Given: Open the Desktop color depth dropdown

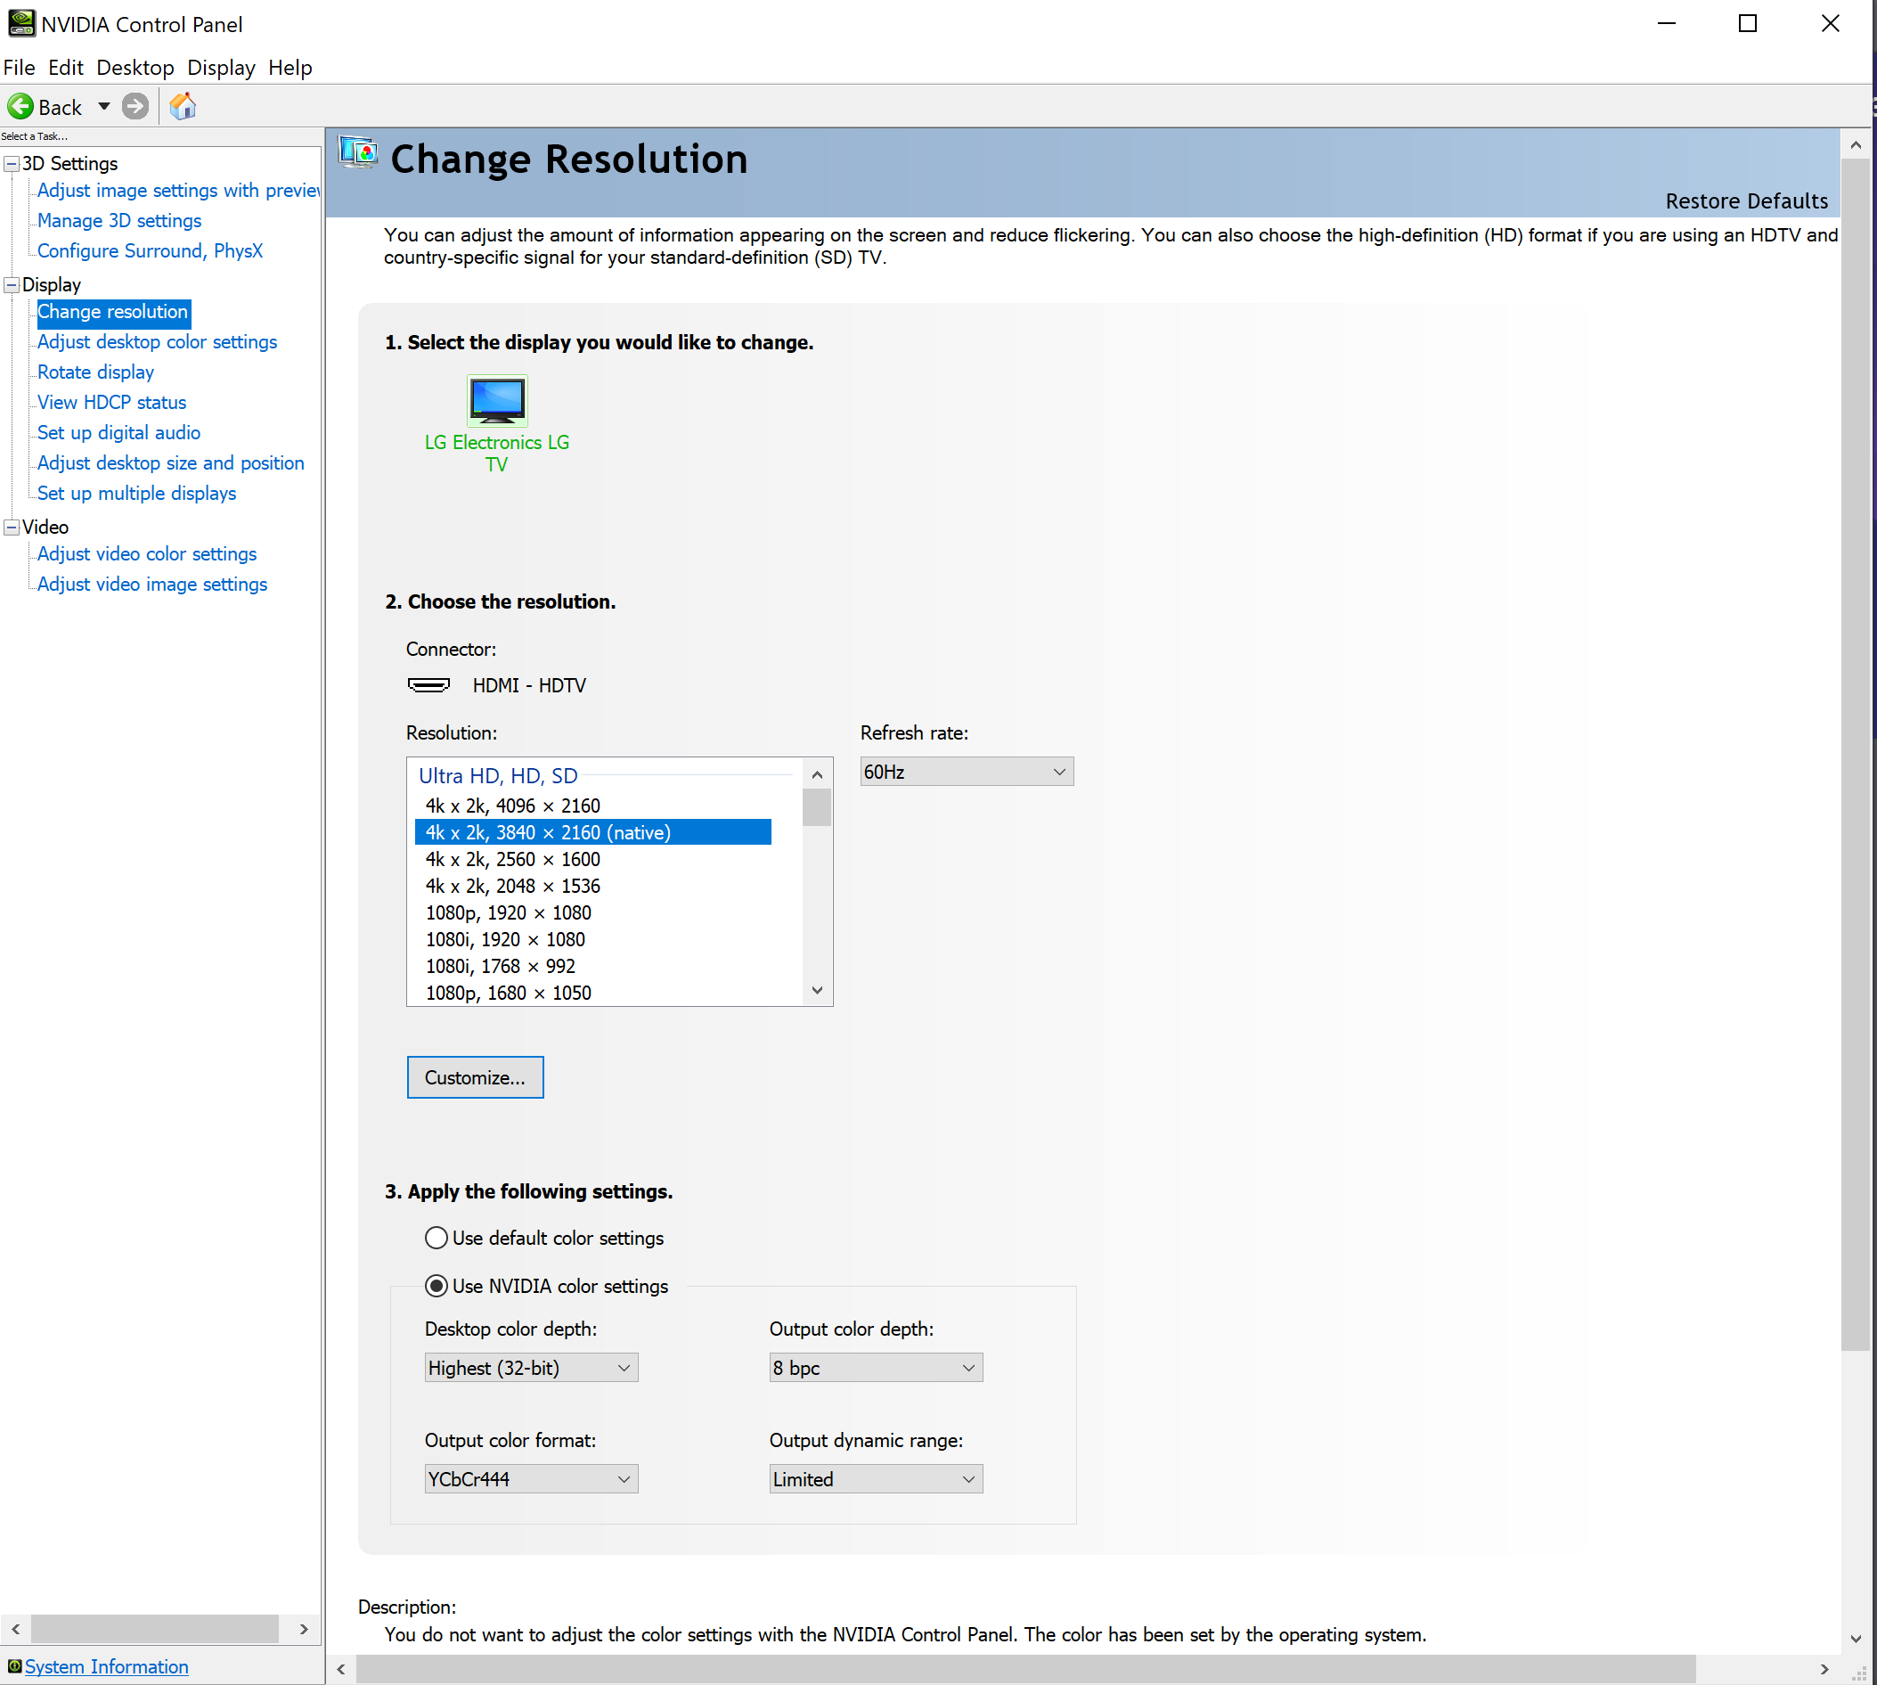Looking at the screenshot, I should point(531,1368).
